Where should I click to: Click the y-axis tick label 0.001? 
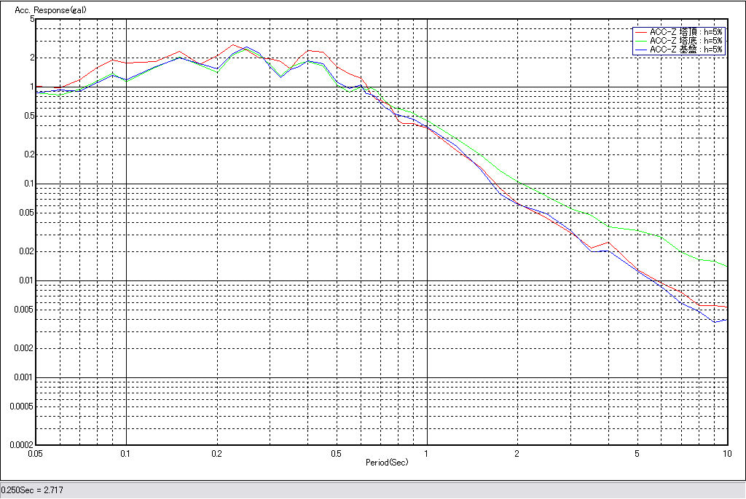[x=25, y=377]
